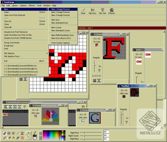This screenshot has height=142, width=167.
Task: Click the Right Green value field
Action: 106,135
